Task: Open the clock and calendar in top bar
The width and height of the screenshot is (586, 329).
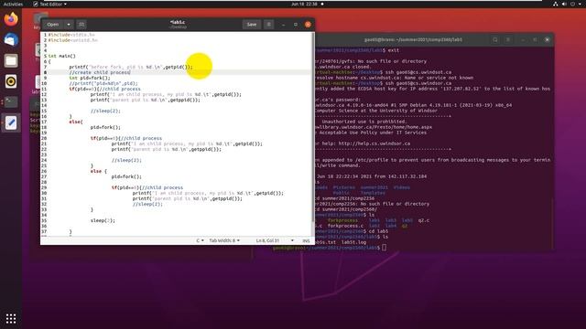Action: click(x=304, y=4)
